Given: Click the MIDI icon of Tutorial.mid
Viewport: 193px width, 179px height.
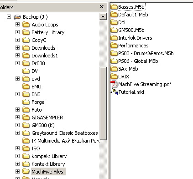Looking at the screenshot, I should point(114,92).
